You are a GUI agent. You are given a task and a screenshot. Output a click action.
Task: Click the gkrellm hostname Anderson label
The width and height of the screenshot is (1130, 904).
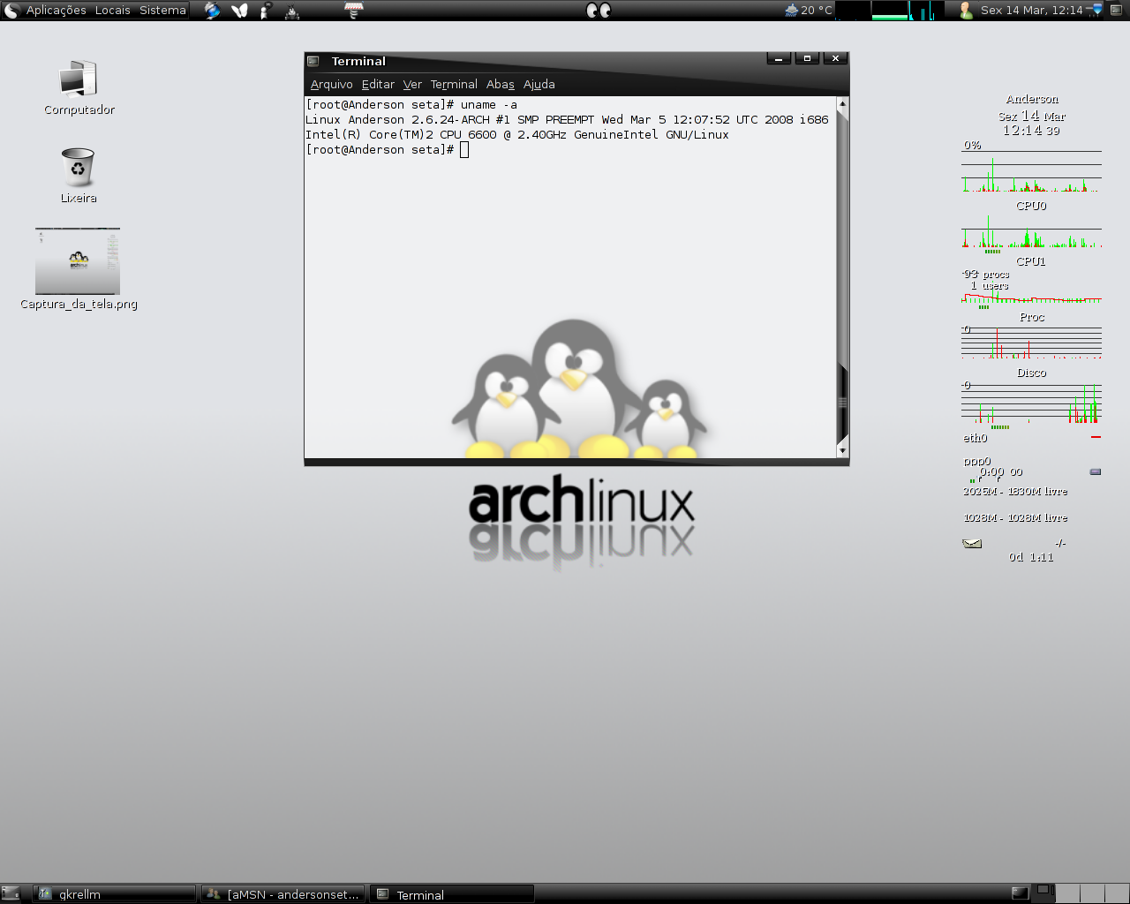coord(1032,99)
